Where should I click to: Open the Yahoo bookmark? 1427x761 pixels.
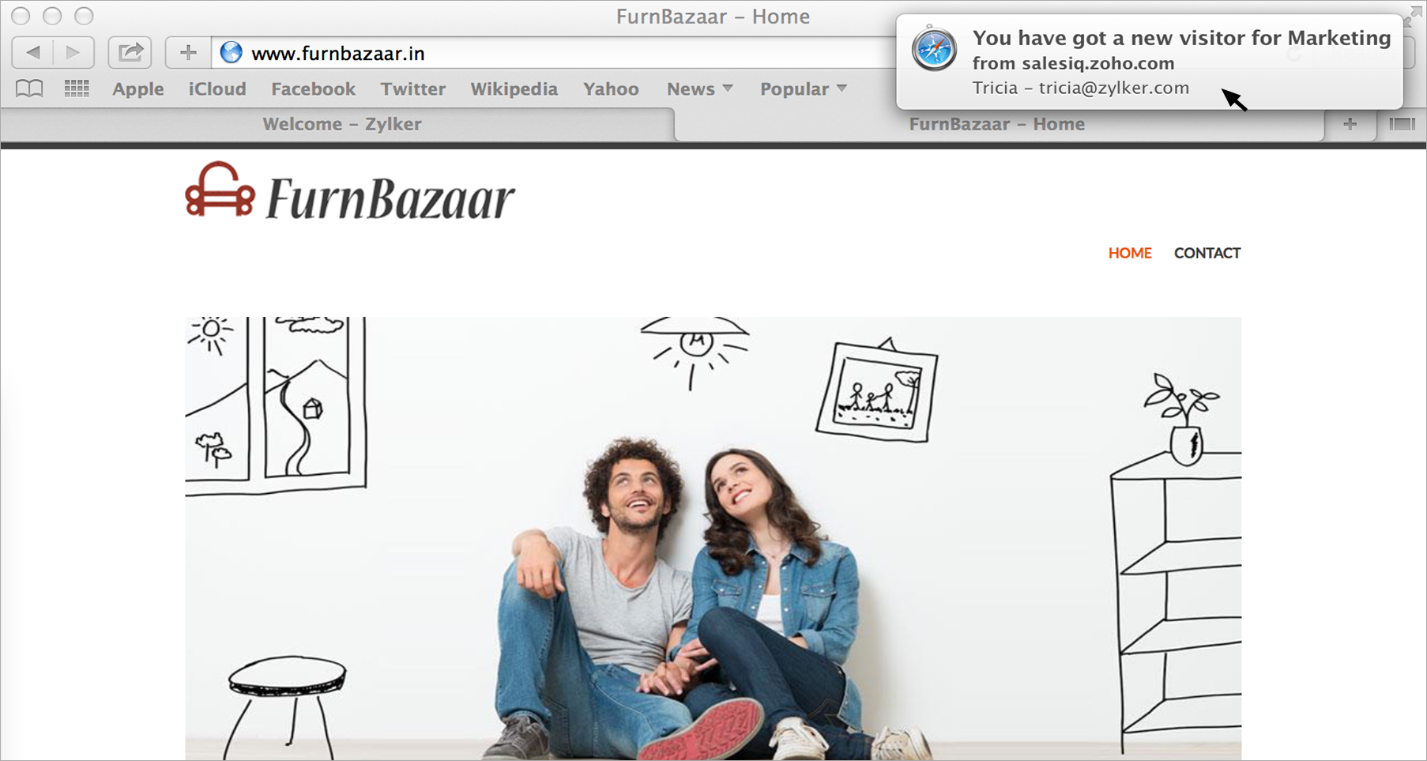click(611, 89)
